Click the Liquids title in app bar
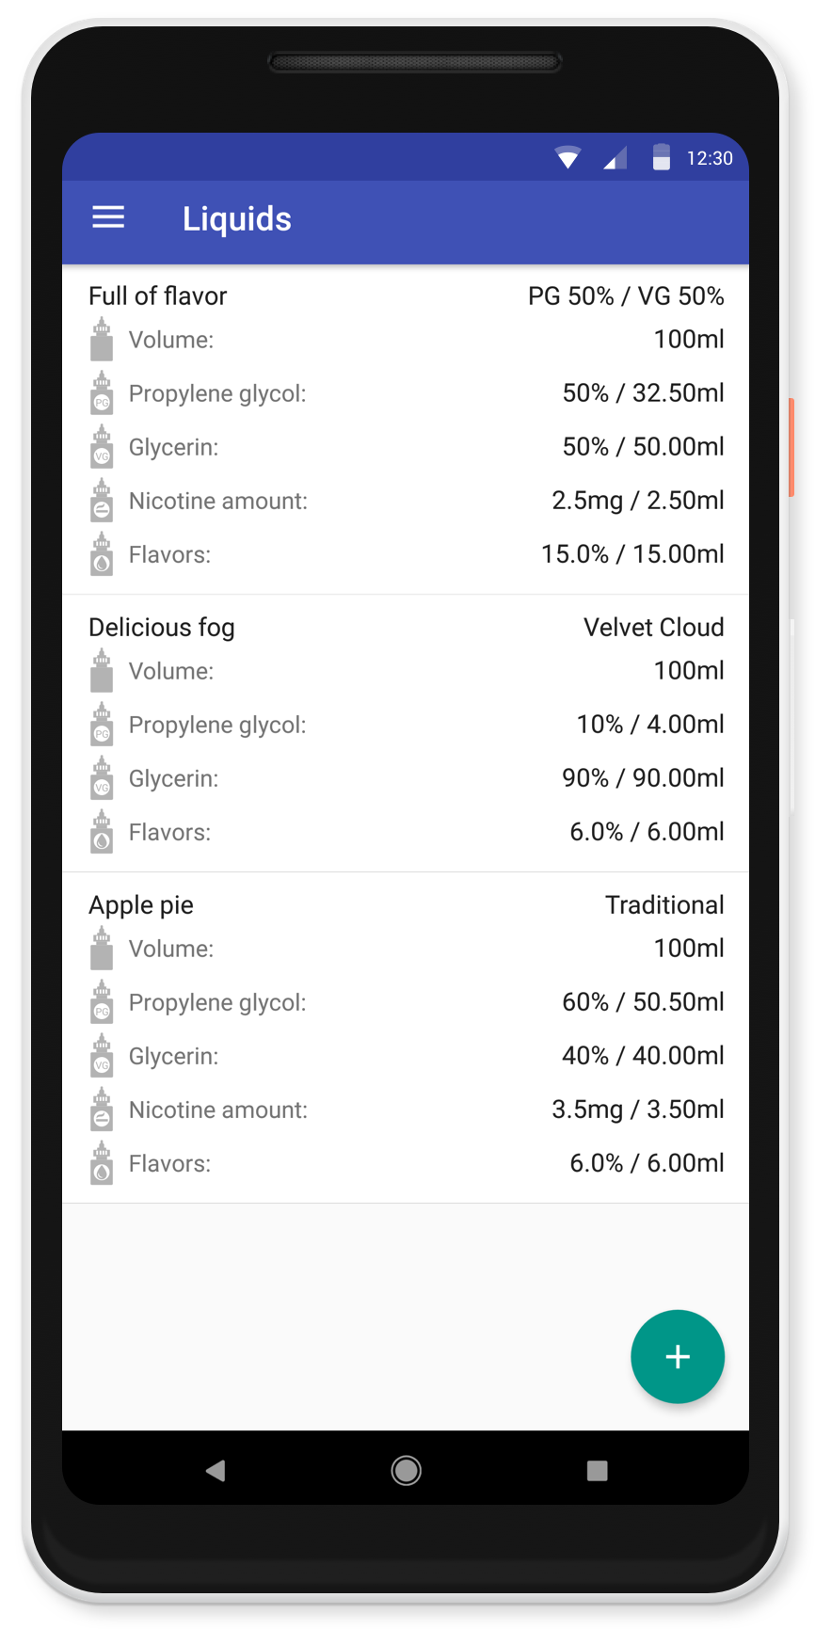 click(x=237, y=218)
